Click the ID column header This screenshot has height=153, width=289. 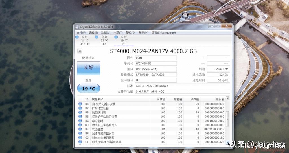click(x=87, y=99)
